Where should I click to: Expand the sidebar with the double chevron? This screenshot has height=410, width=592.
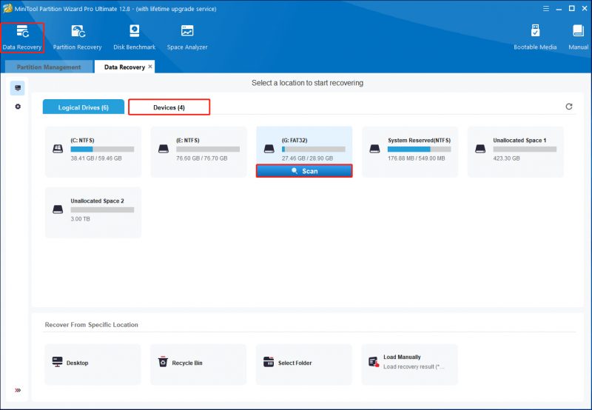(18, 390)
